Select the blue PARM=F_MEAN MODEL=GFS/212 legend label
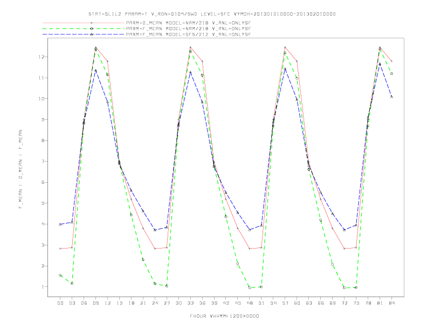 pos(188,35)
